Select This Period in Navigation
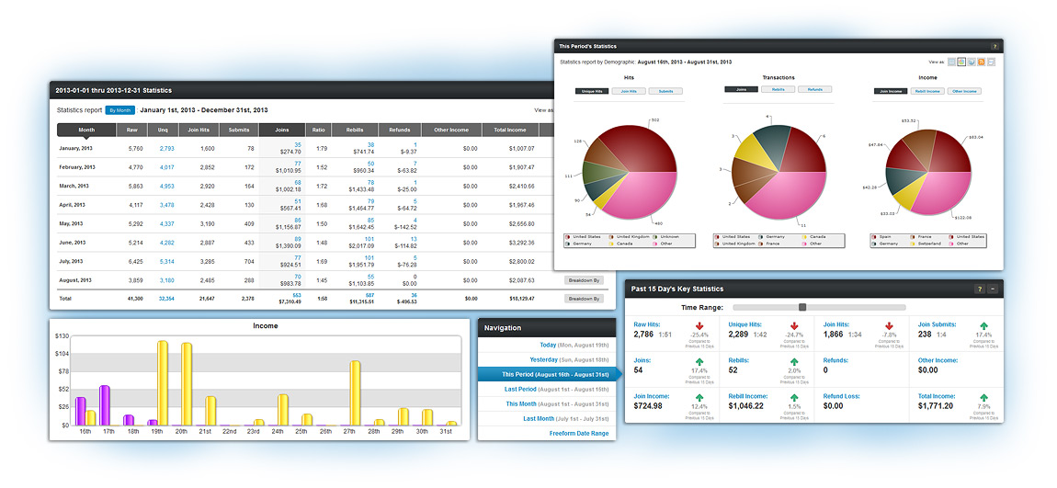The image size is (1057, 488). 548,374
